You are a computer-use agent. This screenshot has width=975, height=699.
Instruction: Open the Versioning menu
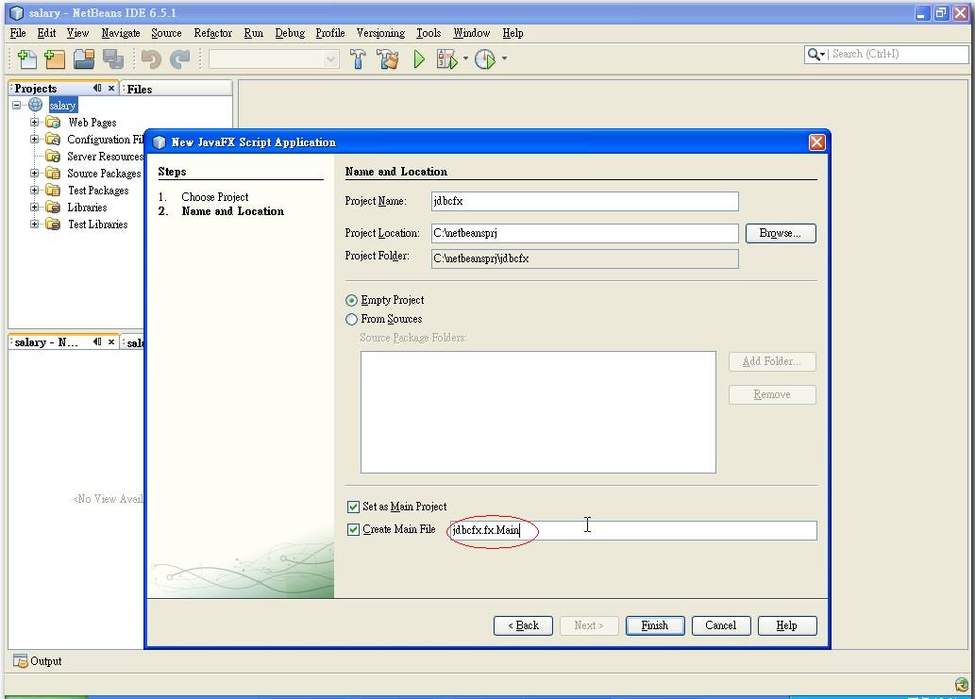click(380, 33)
